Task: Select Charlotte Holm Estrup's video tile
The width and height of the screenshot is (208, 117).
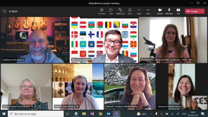Action: click(173, 40)
